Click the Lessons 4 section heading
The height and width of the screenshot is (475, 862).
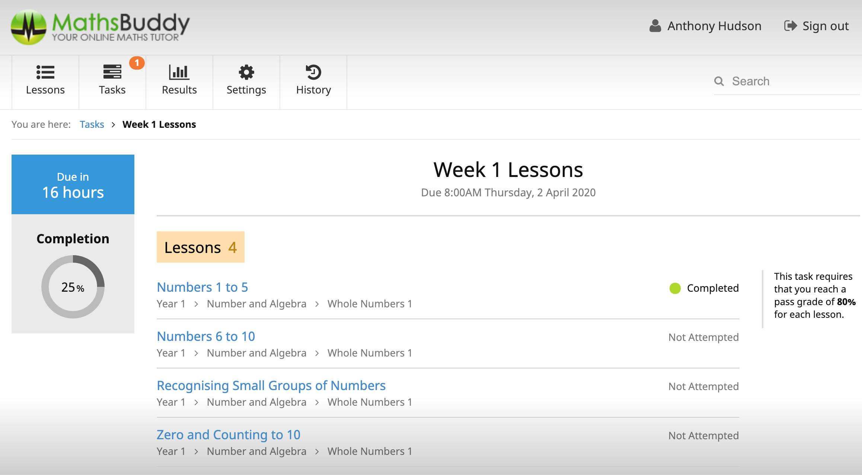[200, 247]
